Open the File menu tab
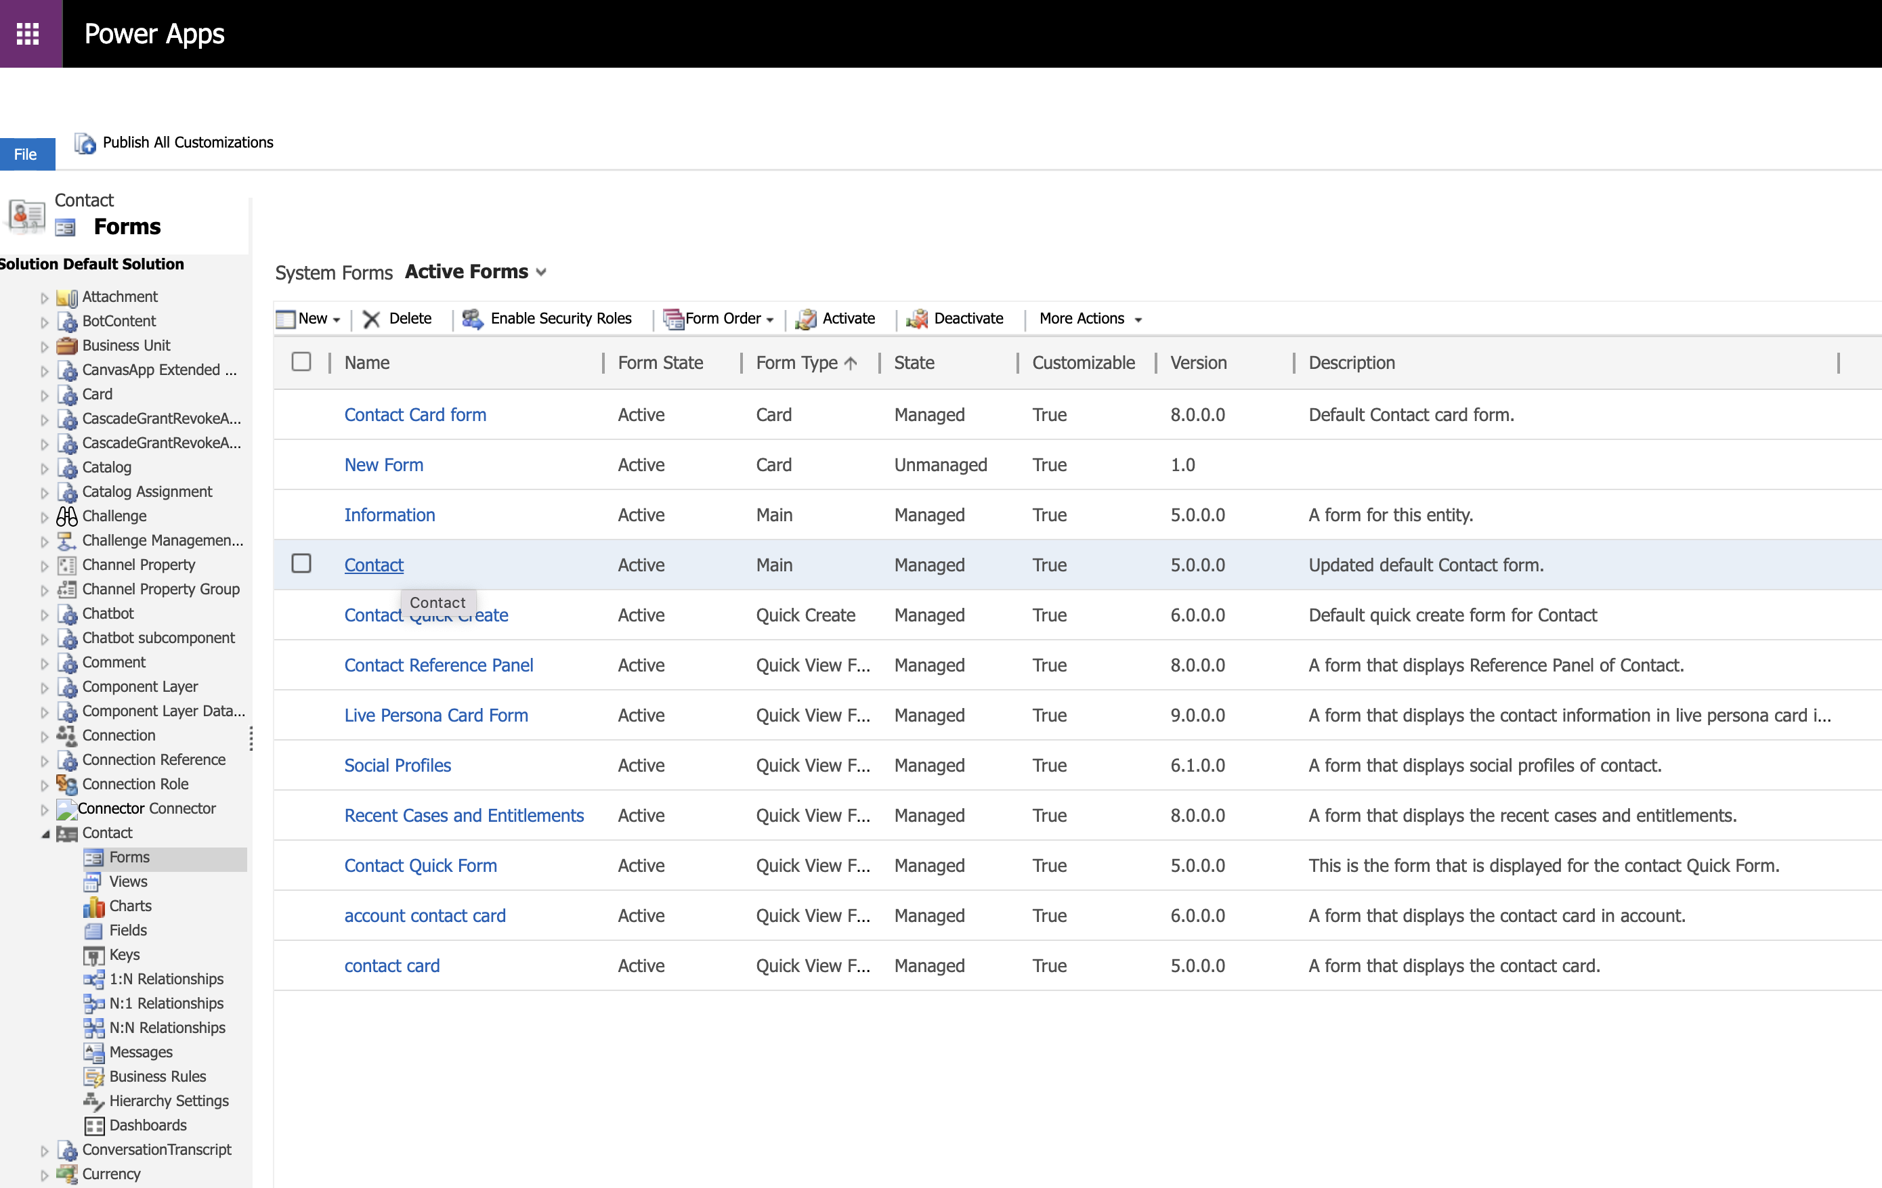This screenshot has width=1882, height=1188. click(26, 154)
